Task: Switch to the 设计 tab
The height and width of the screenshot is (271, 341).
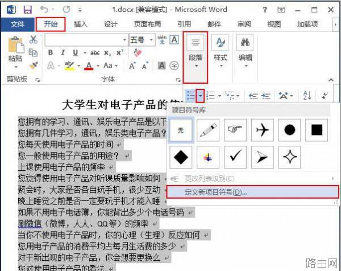Action: point(110,24)
